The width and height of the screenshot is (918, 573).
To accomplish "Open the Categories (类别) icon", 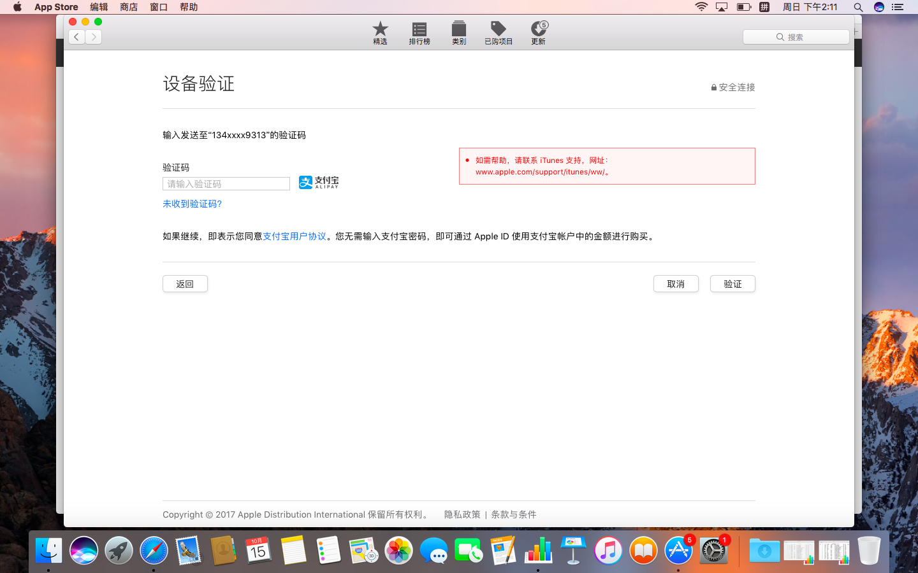I will tap(459, 32).
